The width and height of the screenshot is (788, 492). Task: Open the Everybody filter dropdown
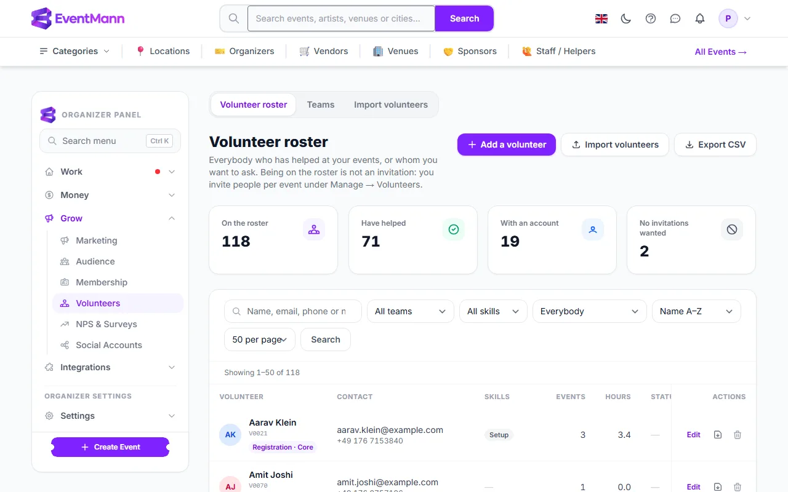[590, 311]
